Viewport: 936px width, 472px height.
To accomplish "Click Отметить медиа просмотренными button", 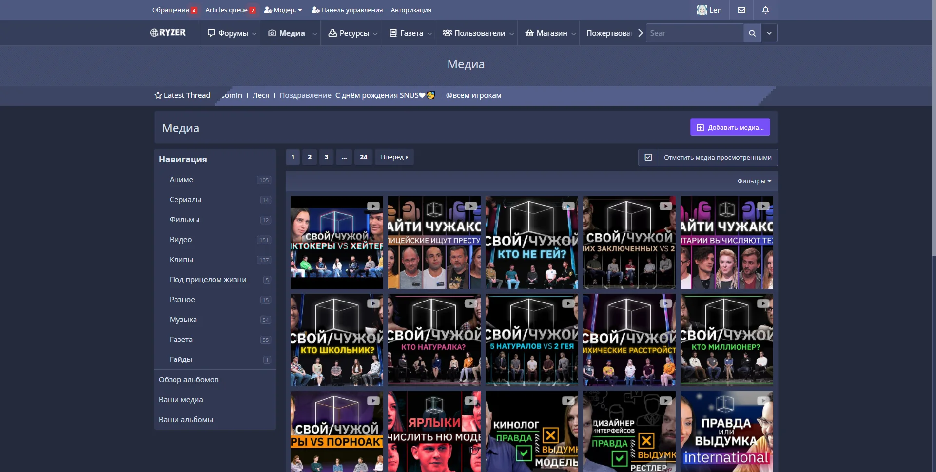I will (717, 157).
